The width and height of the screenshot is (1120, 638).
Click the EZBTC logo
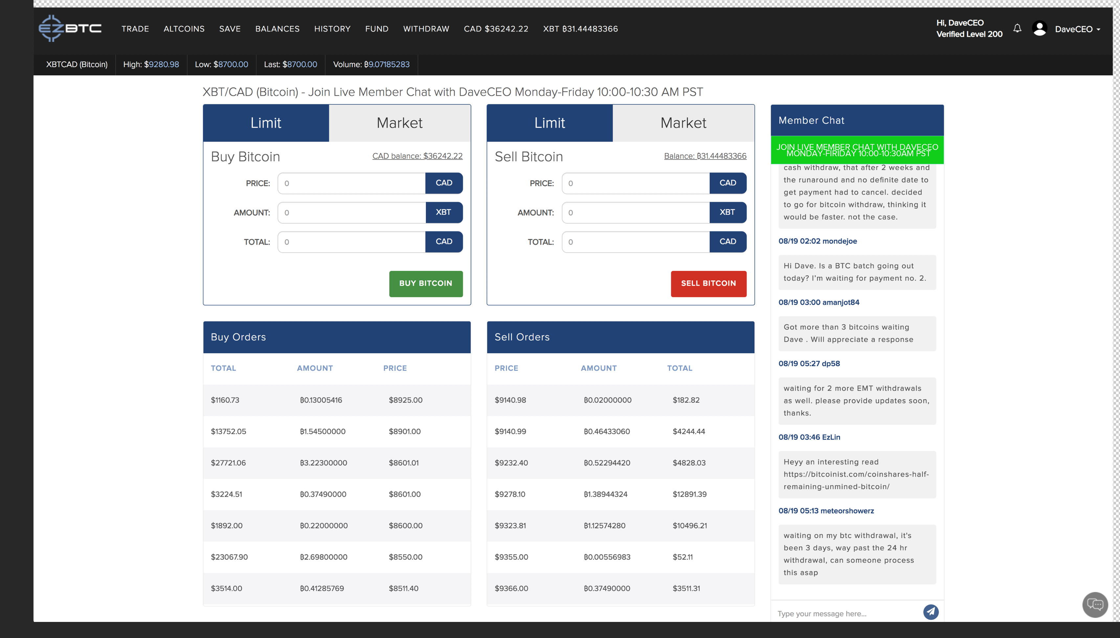click(70, 29)
